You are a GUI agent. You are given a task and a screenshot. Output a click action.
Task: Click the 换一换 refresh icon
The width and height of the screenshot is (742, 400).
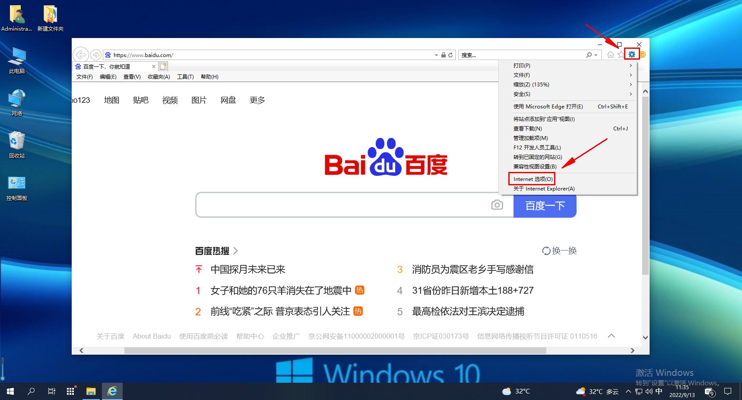pos(546,251)
